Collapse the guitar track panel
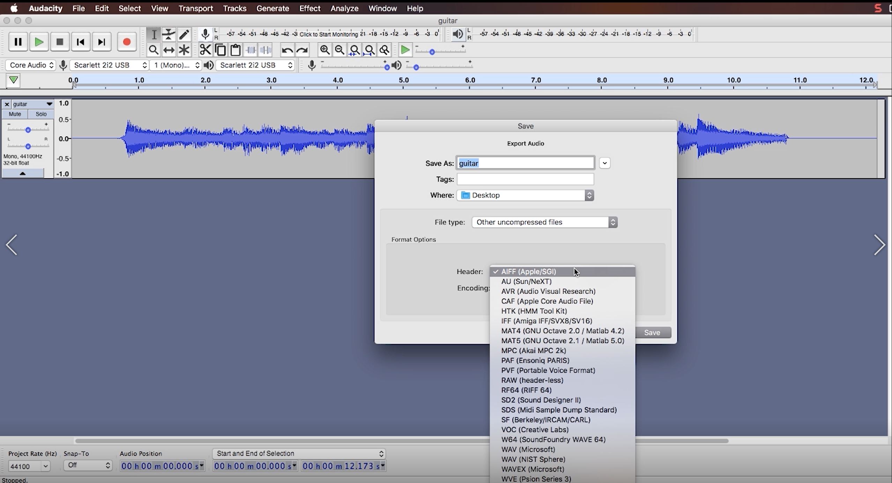 22,173
